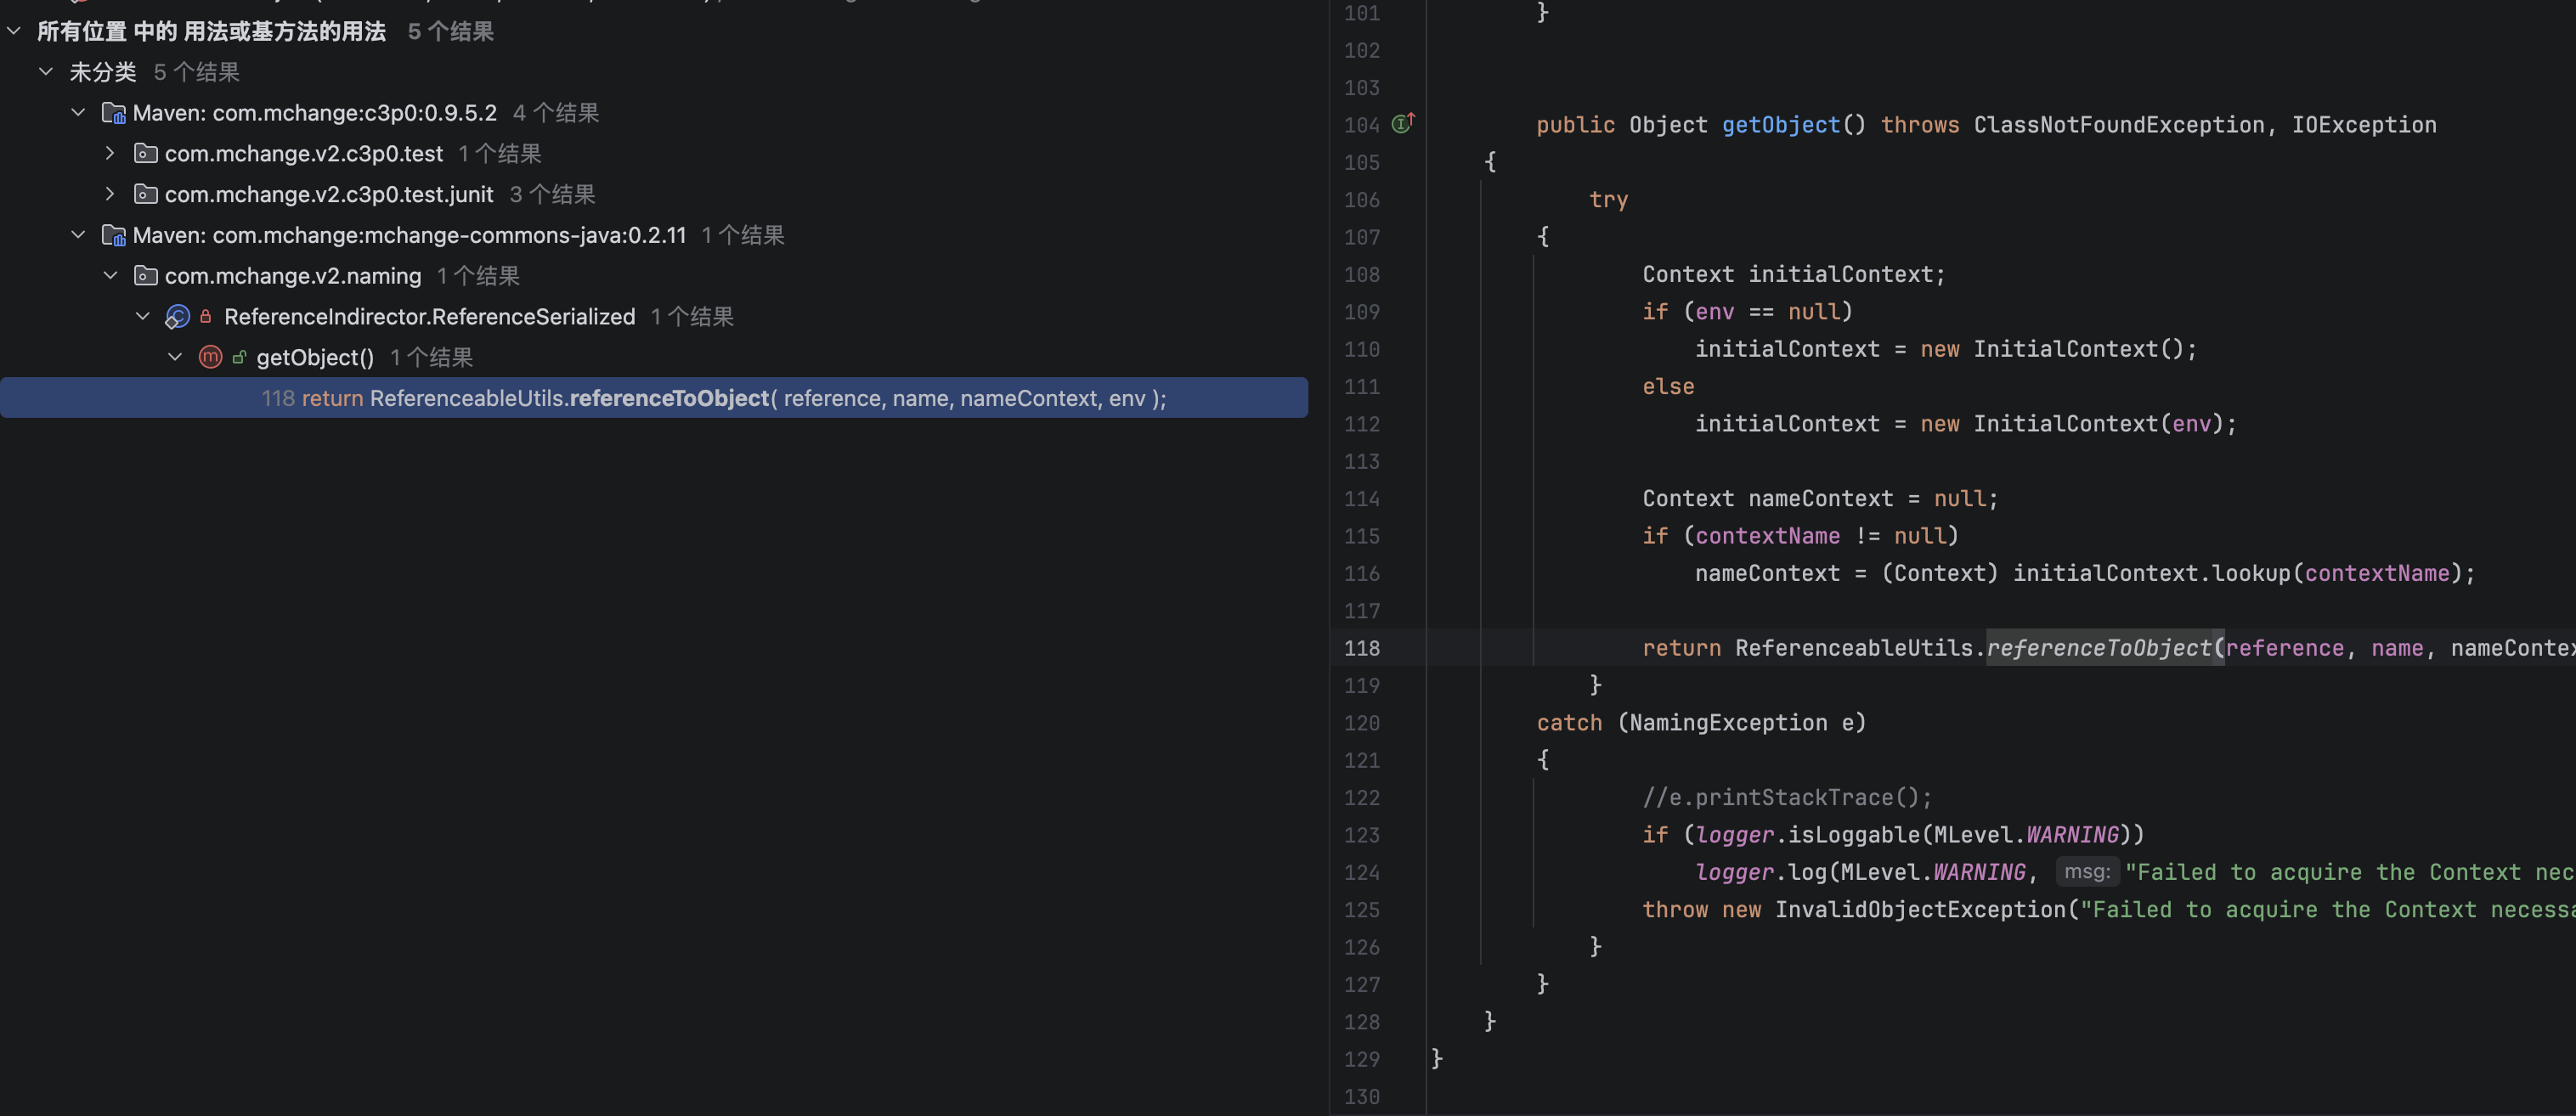The width and height of the screenshot is (2576, 1116).
Task: Collapse the 所有位置 usages root node
Action: pyautogui.click(x=14, y=31)
